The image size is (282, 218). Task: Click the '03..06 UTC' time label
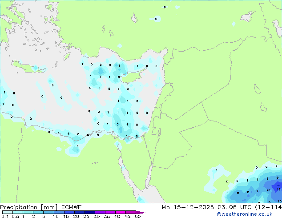(x=234, y=207)
